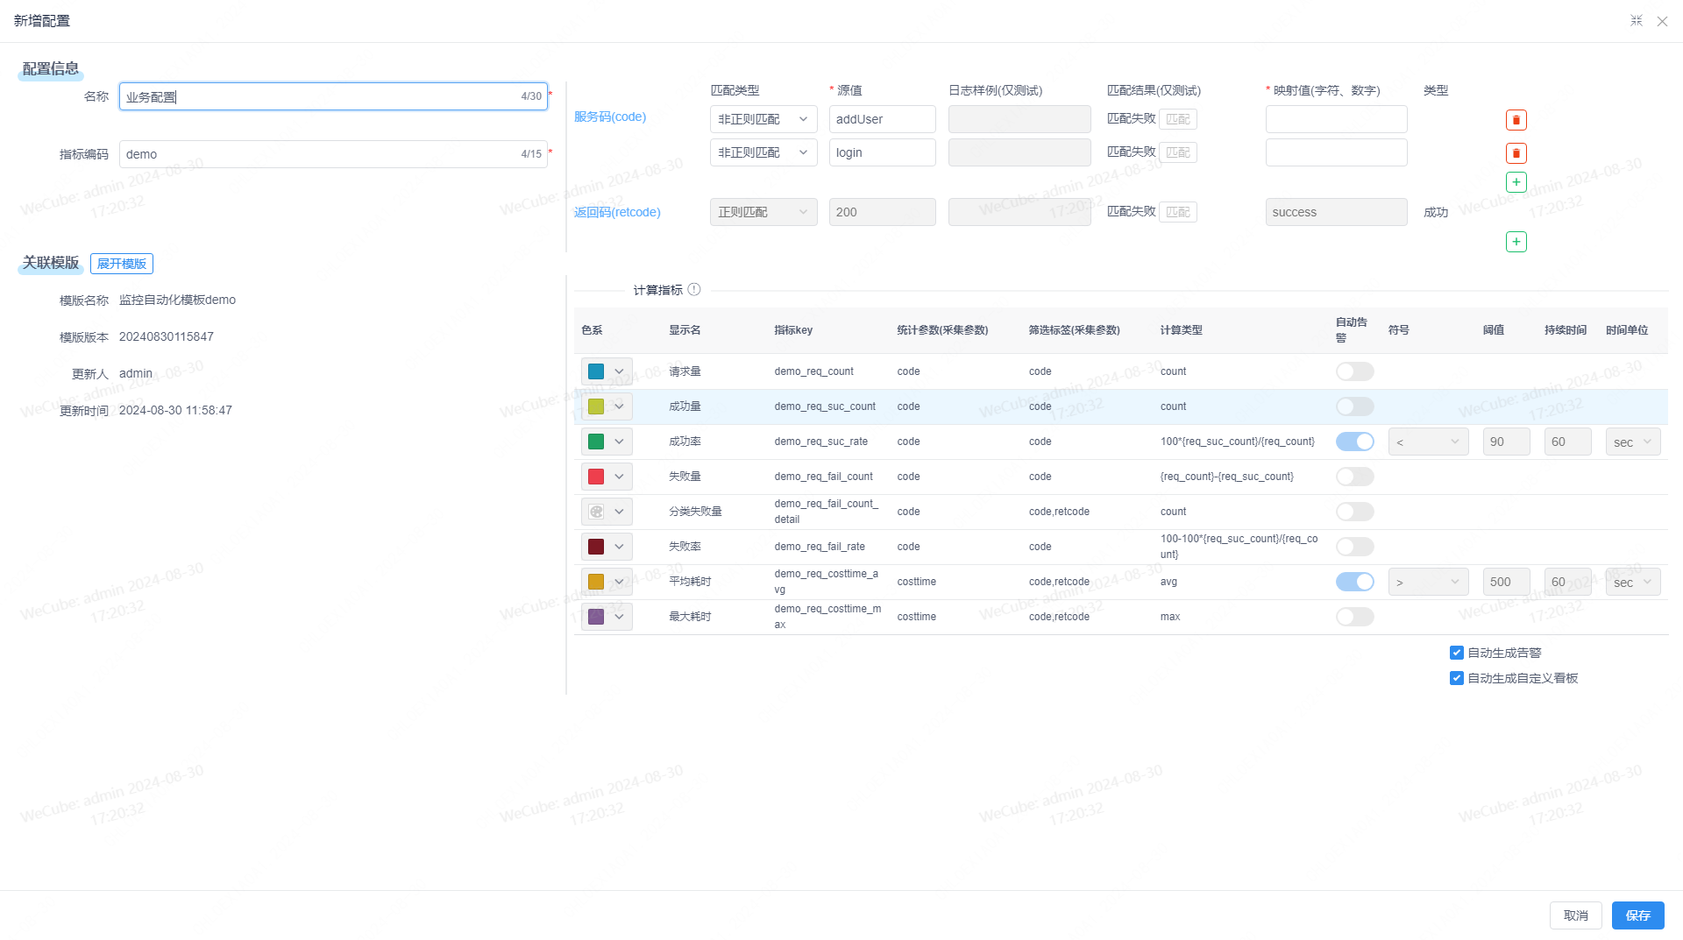The height and width of the screenshot is (940, 1683).
Task: Click the 显示名 column header
Action: click(685, 330)
